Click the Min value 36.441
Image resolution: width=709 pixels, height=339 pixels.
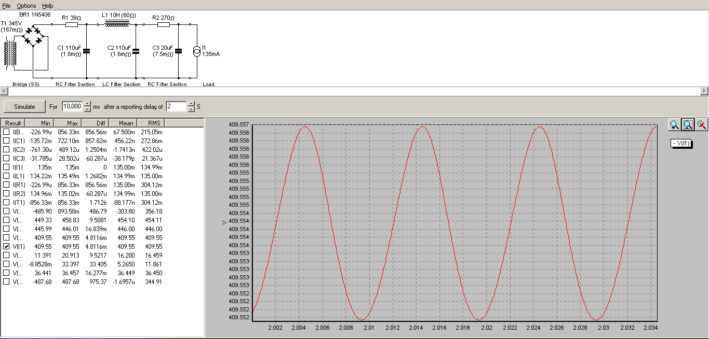click(x=43, y=273)
